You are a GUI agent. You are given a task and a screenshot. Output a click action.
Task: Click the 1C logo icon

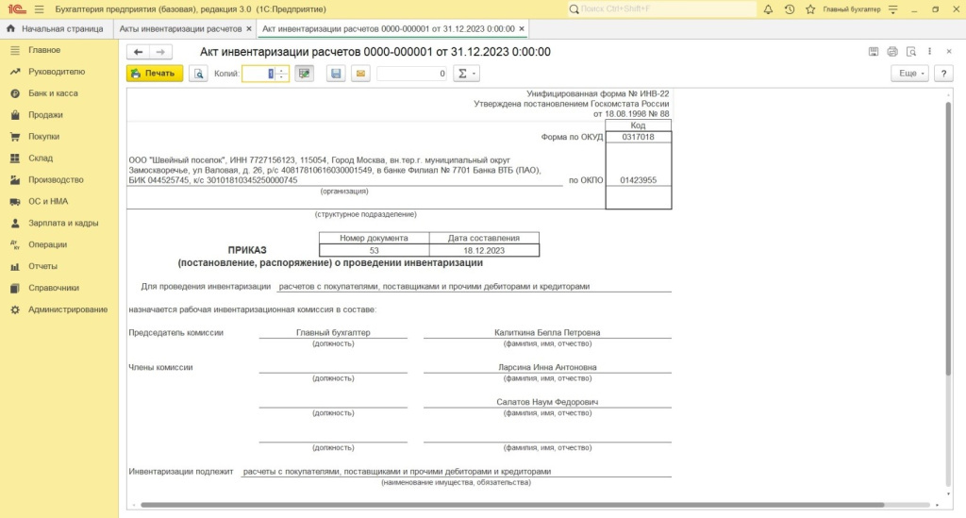pos(17,9)
